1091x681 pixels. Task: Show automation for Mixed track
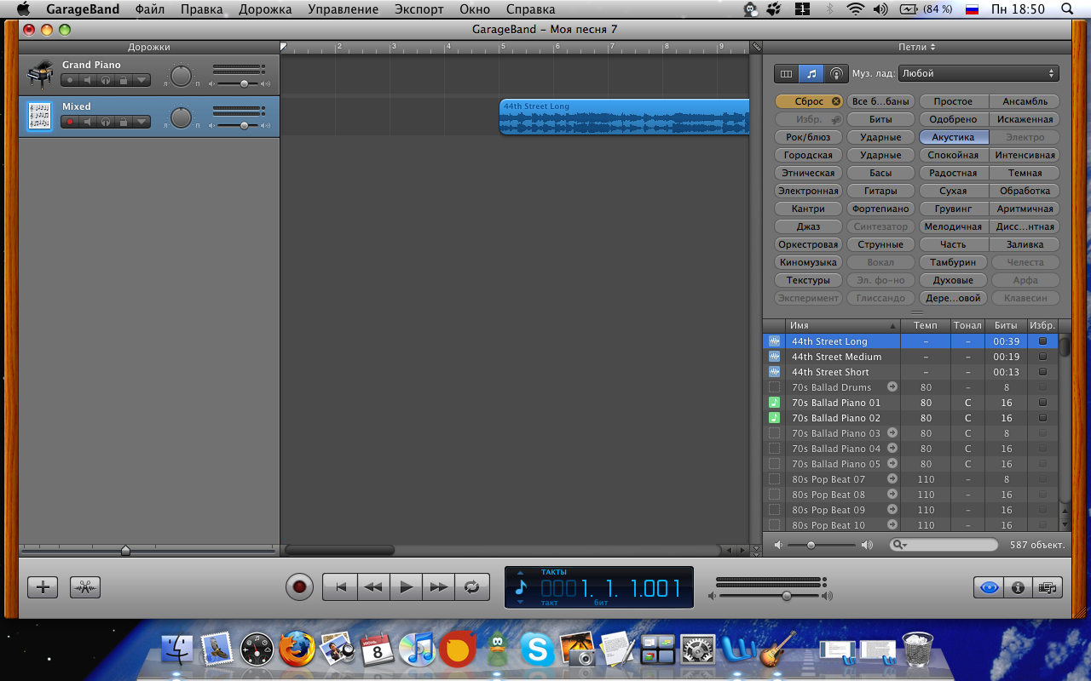(x=141, y=123)
